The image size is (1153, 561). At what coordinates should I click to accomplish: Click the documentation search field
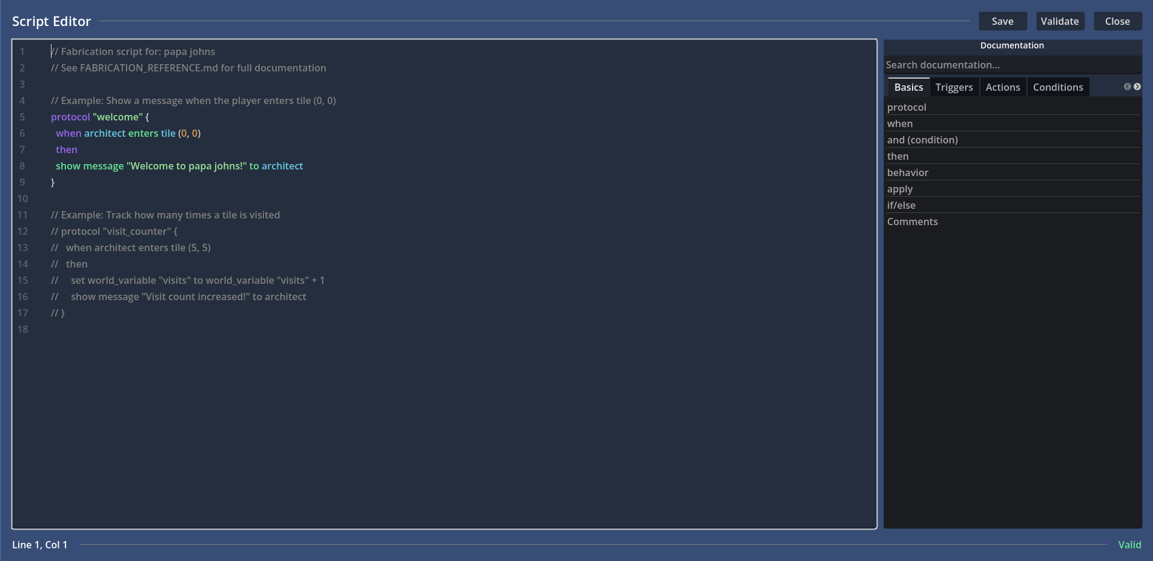(x=1012, y=65)
